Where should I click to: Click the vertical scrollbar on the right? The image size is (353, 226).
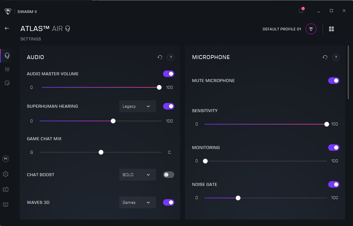tap(348, 72)
